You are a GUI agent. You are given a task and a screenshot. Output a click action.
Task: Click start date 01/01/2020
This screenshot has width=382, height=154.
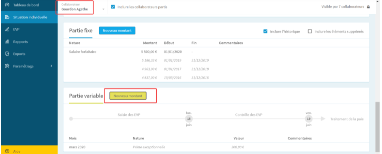tap(173, 52)
